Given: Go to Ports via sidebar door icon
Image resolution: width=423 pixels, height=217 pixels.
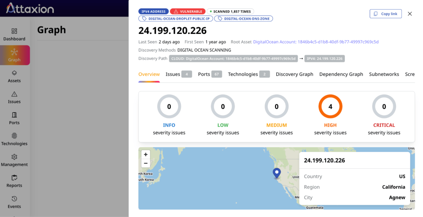Looking at the screenshot, I should 14,115.
